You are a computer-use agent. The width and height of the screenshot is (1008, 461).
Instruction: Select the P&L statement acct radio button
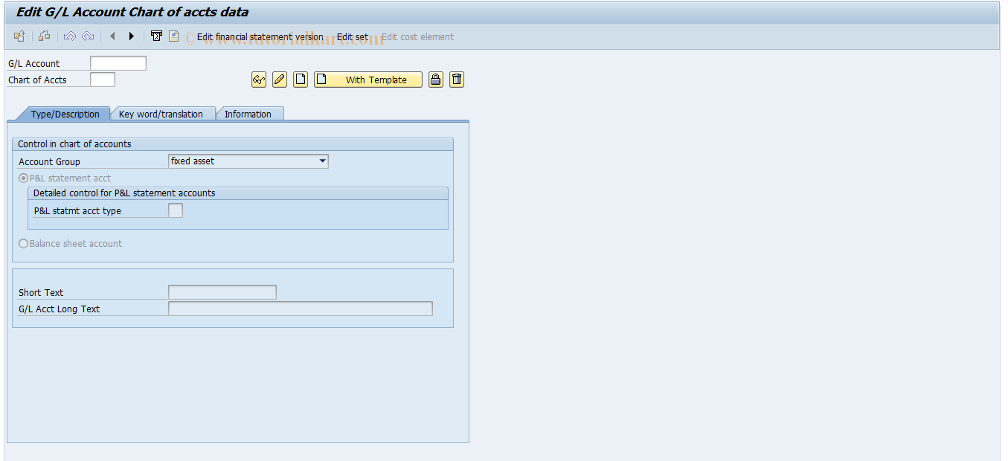click(23, 178)
